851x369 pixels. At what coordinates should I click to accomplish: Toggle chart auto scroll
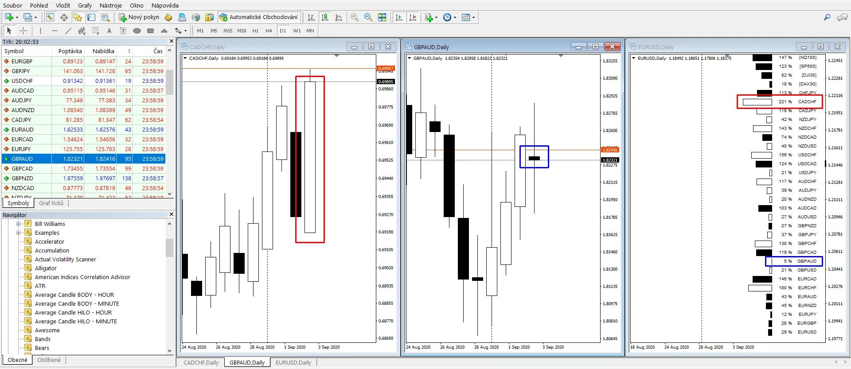pyautogui.click(x=399, y=17)
